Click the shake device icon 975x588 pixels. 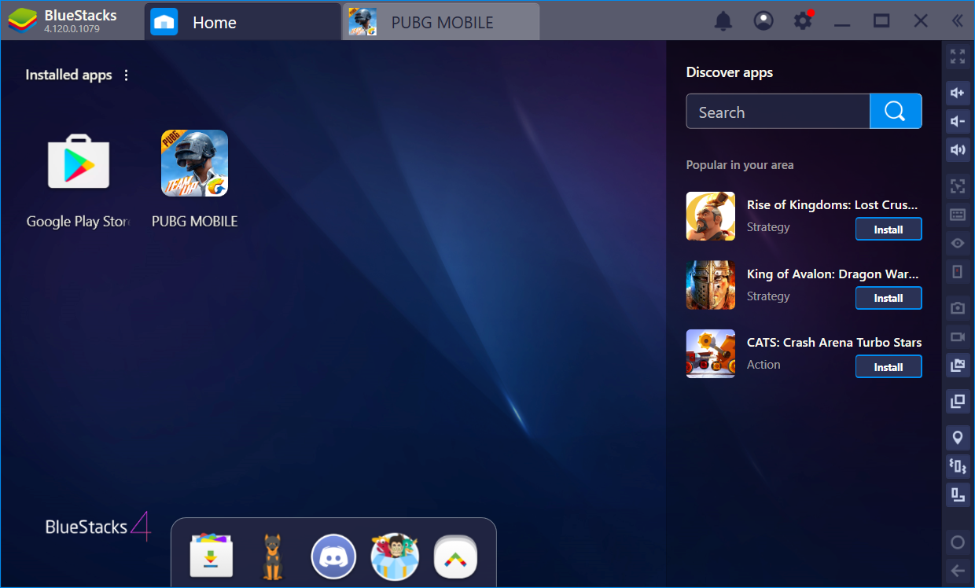(x=957, y=466)
